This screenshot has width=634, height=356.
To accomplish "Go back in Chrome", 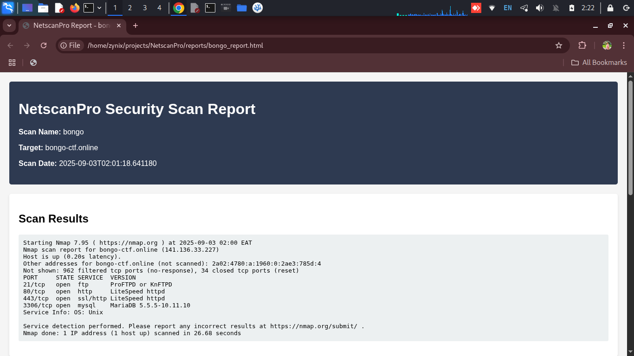I will point(10,45).
